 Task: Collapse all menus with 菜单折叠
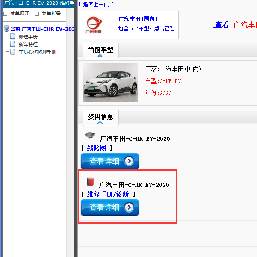tap(51, 13)
